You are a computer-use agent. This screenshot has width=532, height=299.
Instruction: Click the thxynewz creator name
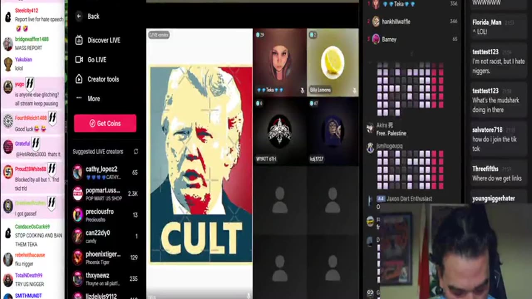point(97,275)
